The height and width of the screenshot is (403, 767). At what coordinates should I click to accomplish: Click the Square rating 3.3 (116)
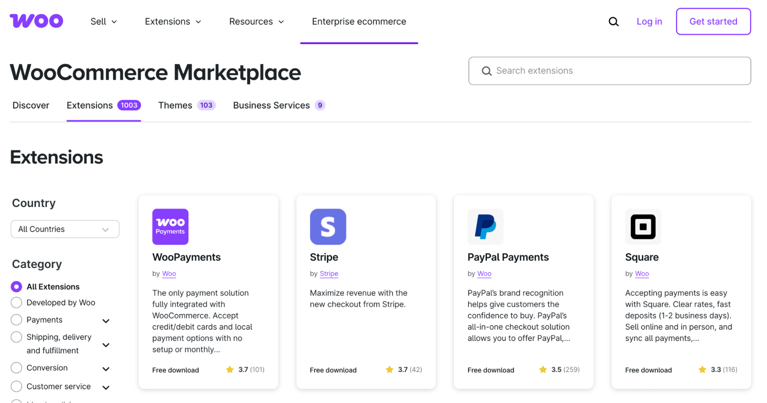(x=724, y=370)
